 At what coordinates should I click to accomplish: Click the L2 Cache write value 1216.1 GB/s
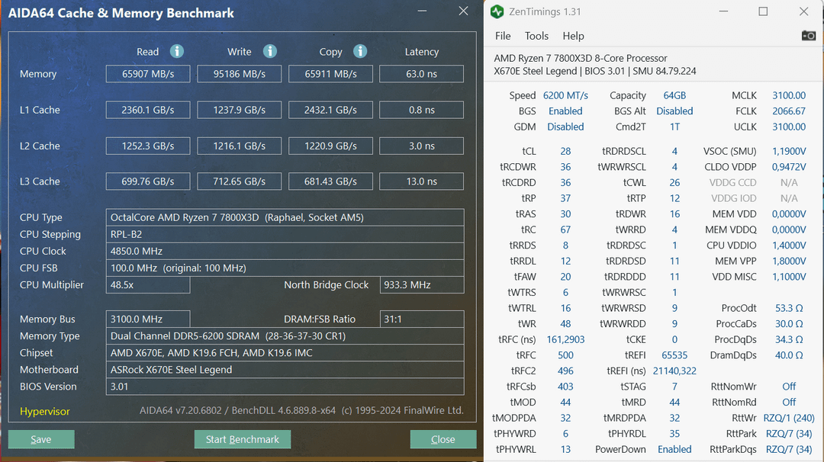pos(239,146)
